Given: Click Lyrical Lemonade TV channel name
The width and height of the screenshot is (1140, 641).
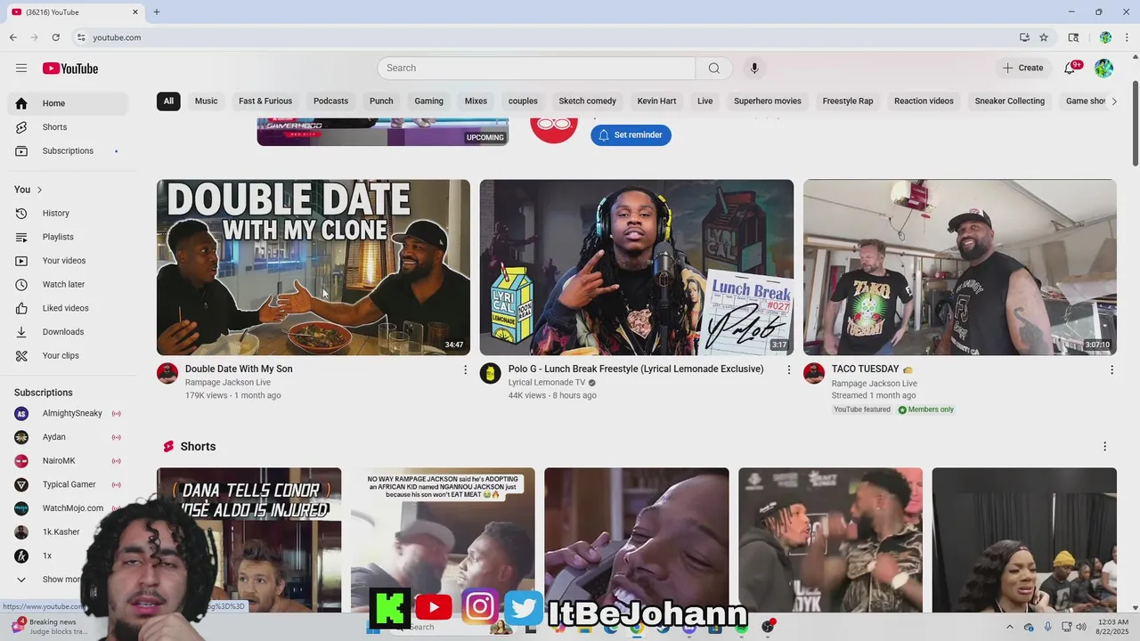Looking at the screenshot, I should point(547,383).
